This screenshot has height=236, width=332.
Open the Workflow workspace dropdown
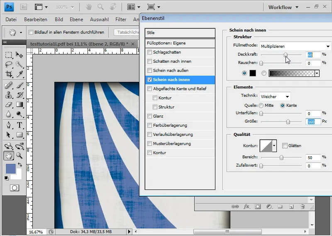pyautogui.click(x=283, y=7)
